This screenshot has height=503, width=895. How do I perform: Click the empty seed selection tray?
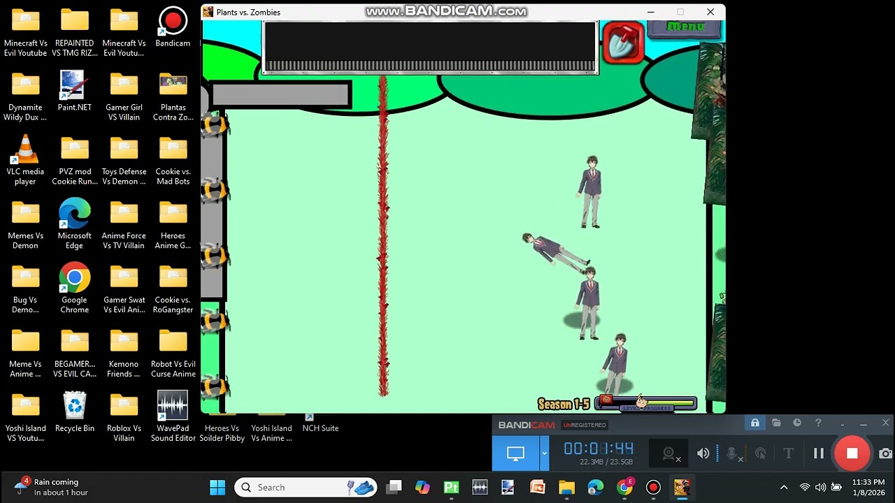(x=430, y=48)
